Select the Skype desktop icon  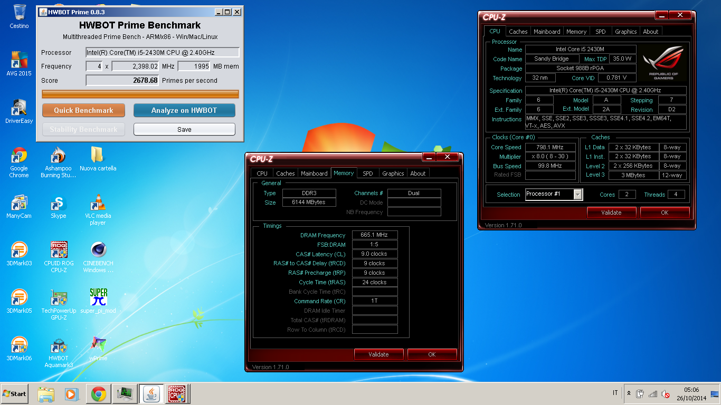[x=58, y=206]
